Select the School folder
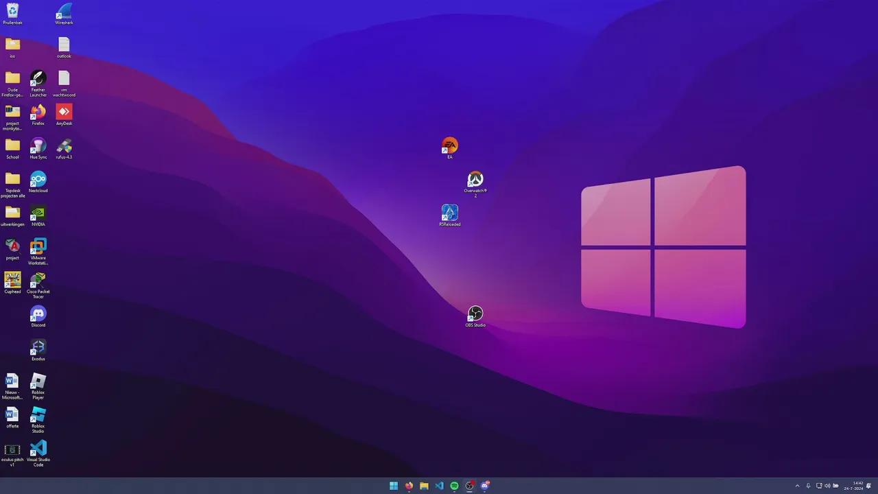Viewport: 878px width, 494px height. (12, 148)
